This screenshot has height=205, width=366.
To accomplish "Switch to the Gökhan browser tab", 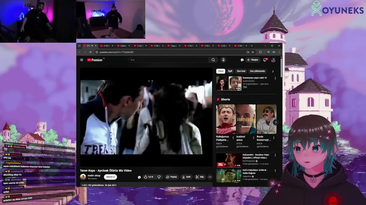I will [123, 46].
